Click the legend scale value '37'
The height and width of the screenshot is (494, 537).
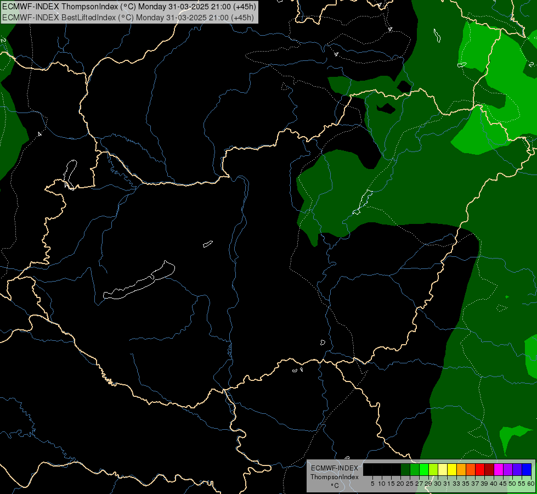(475, 484)
